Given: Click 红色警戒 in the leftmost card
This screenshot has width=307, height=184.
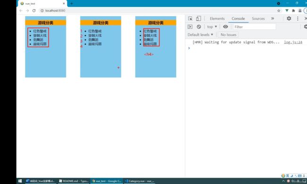Looking at the screenshot, I should coord(40,31).
